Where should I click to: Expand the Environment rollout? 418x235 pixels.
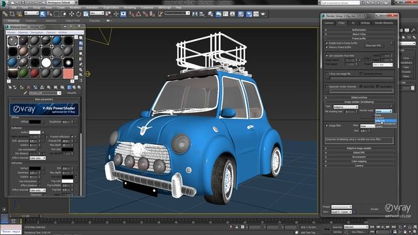359,157
